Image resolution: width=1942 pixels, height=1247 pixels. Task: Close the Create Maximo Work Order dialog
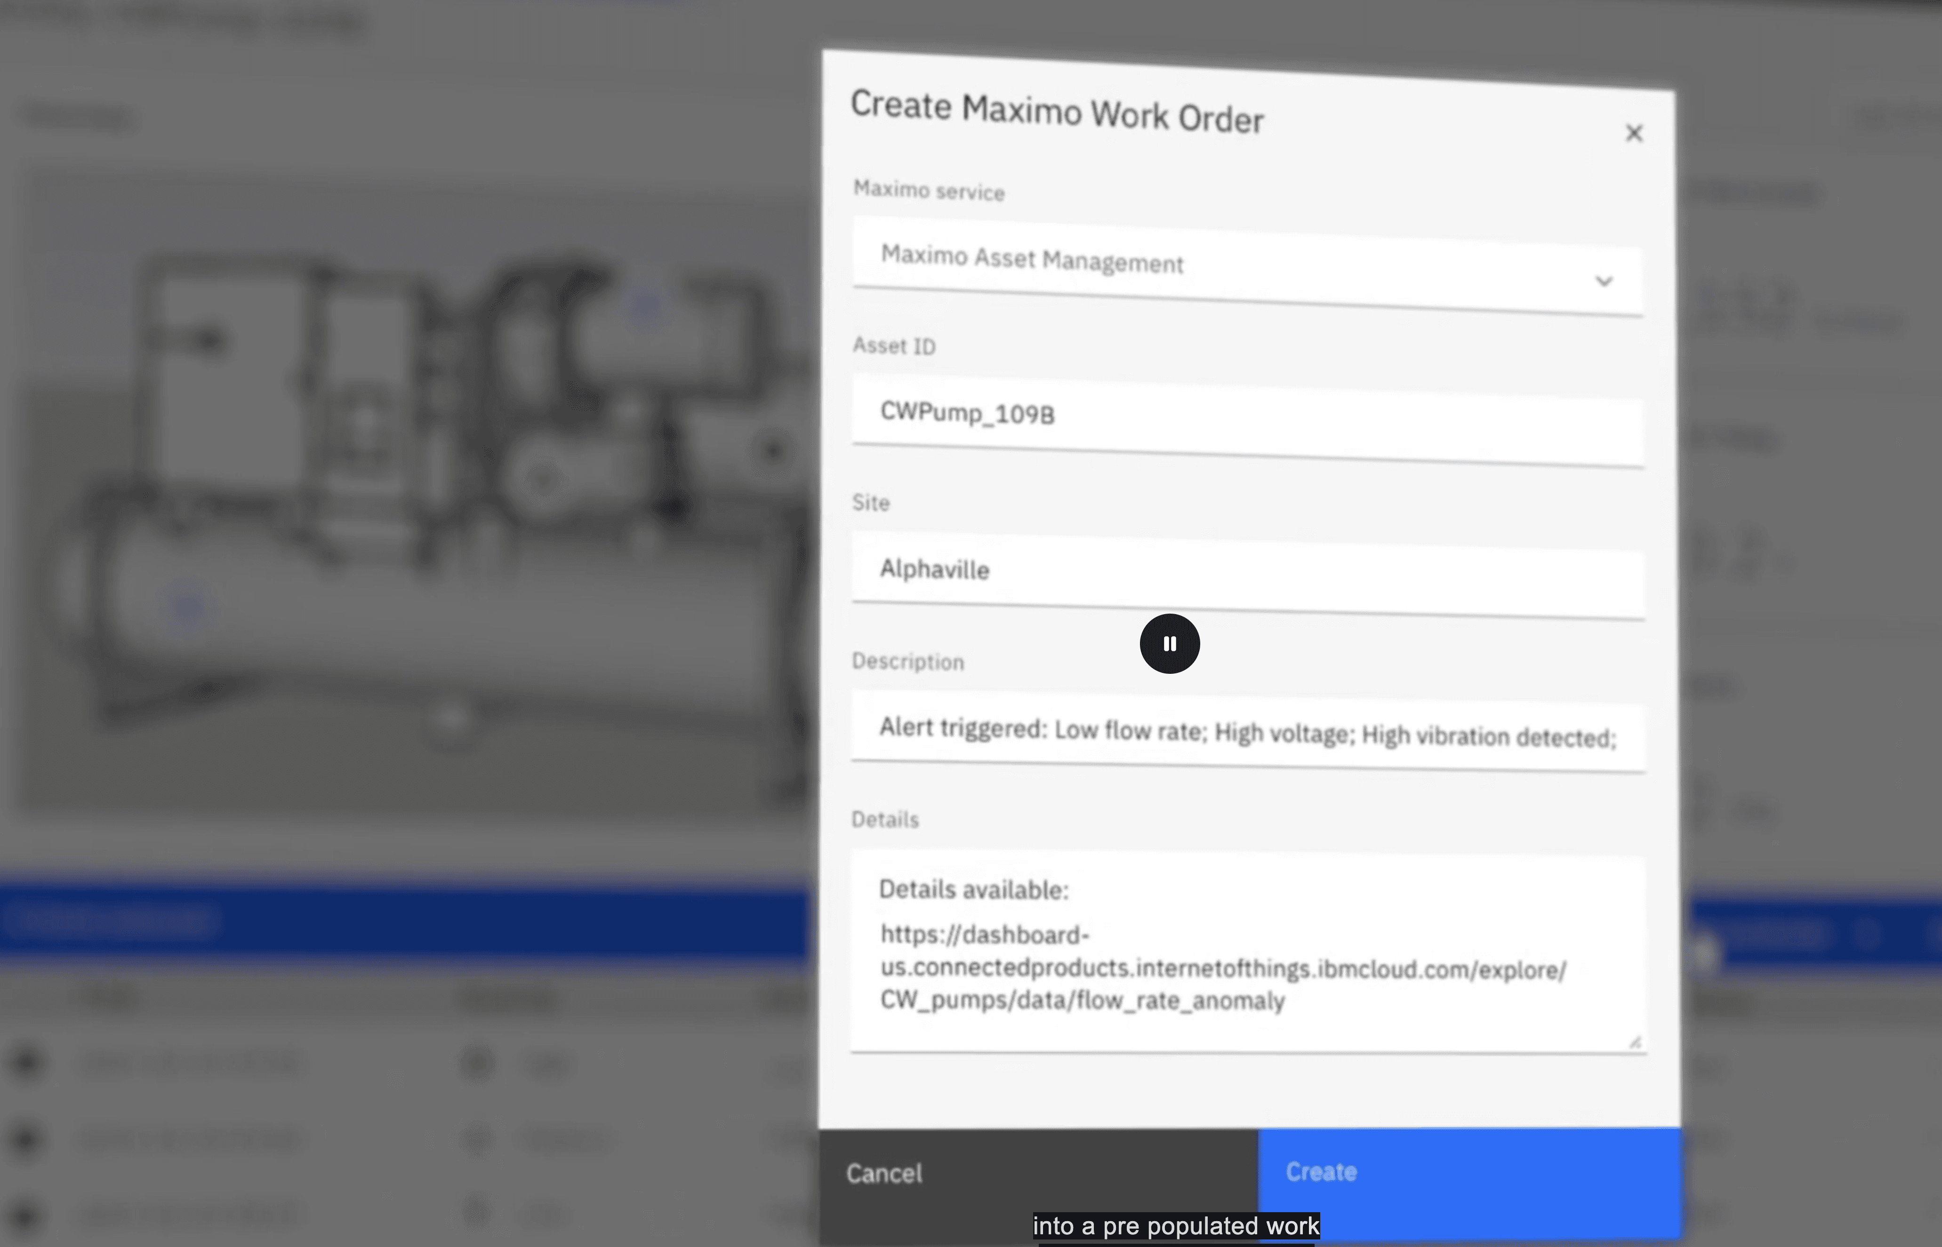[1633, 133]
